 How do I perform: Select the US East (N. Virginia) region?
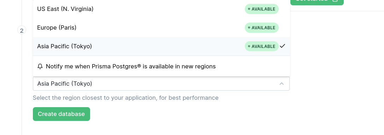click(x=161, y=9)
